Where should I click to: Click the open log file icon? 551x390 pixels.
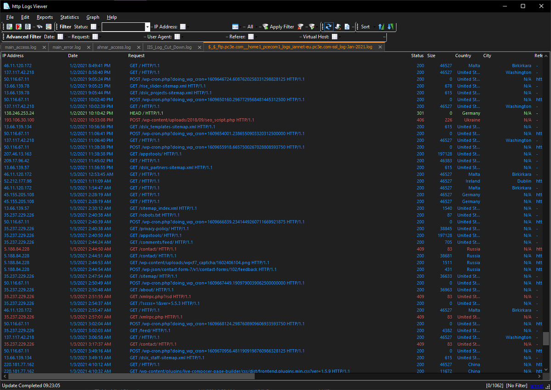click(x=9, y=27)
